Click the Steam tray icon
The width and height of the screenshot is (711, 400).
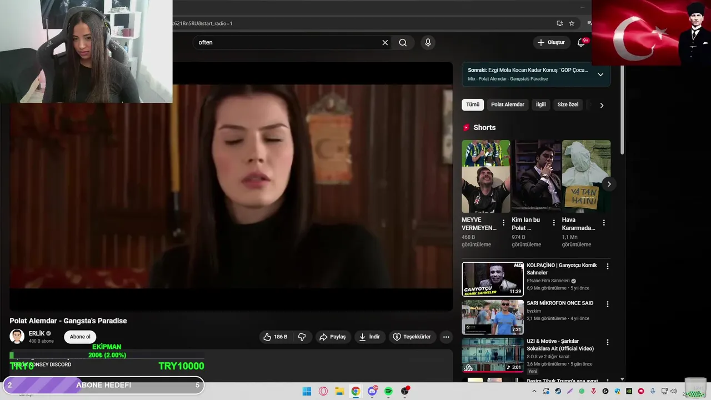tap(558, 391)
